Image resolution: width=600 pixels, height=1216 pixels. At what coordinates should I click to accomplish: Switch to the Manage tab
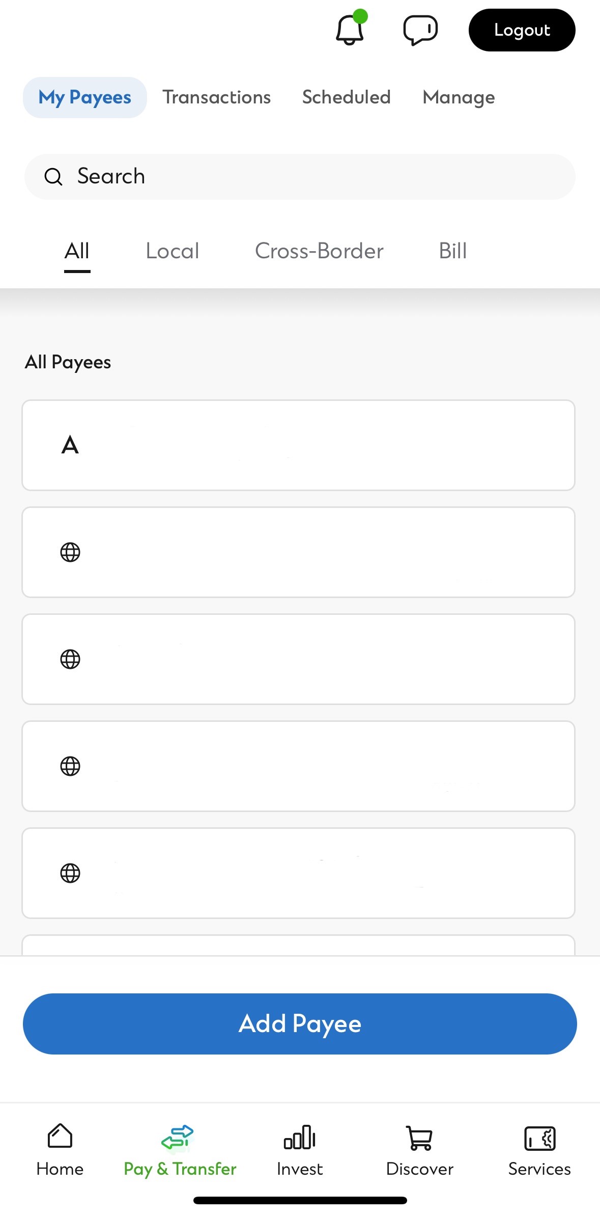click(x=458, y=97)
